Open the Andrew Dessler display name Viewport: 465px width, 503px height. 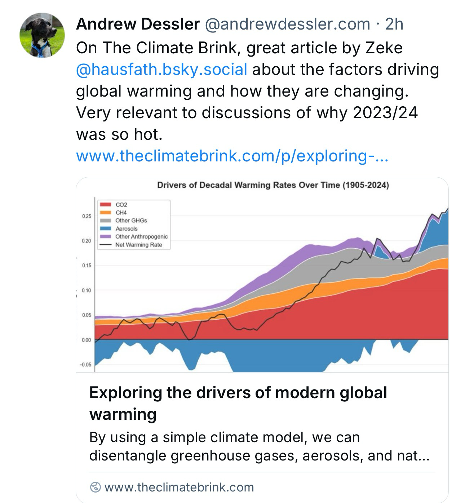(138, 24)
